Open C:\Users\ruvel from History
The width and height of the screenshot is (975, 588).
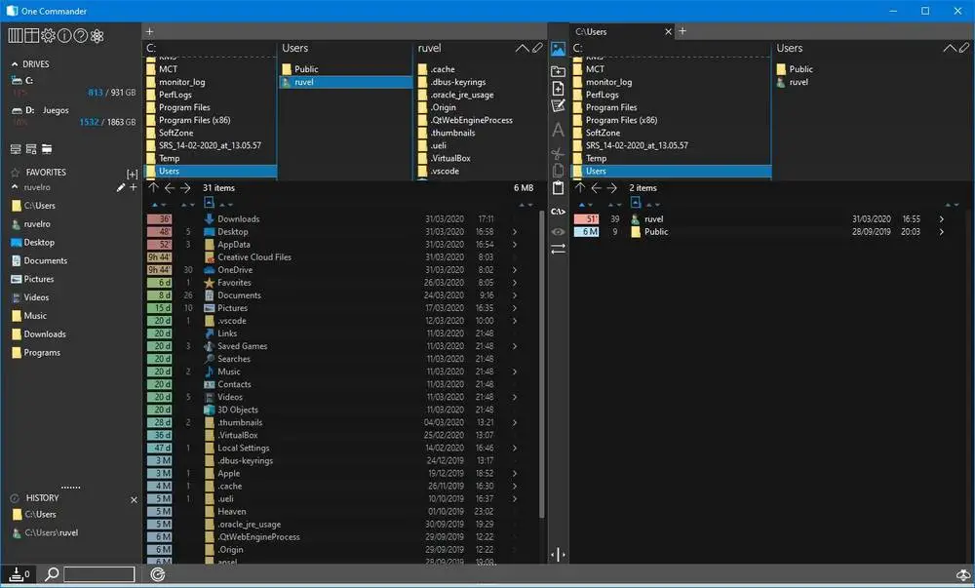[x=51, y=532]
